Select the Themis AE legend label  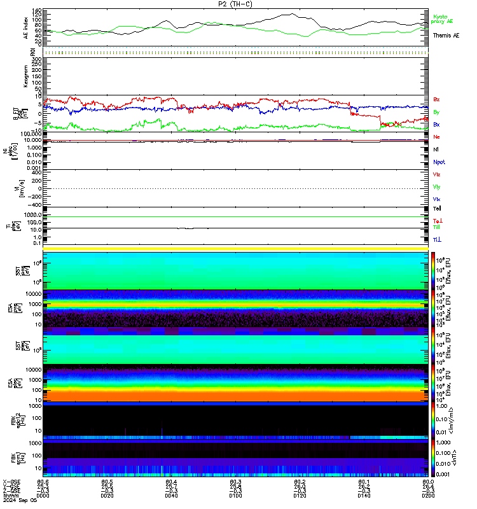(446, 36)
